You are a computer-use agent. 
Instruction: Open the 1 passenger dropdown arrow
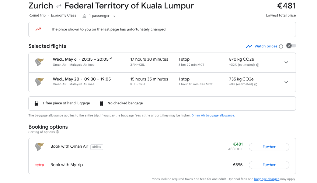coord(114,16)
